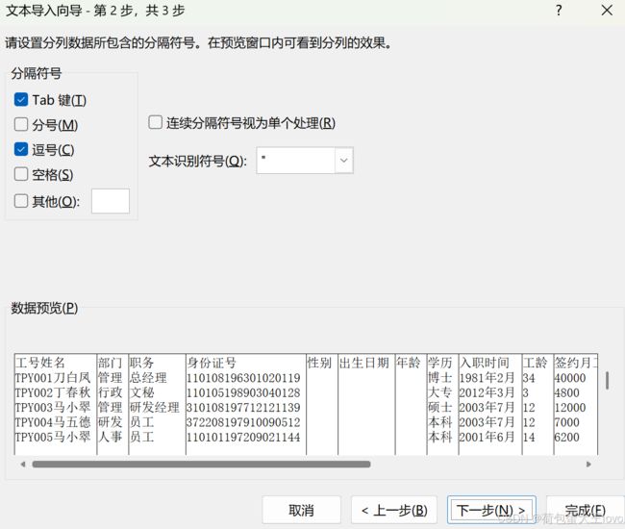Click the 1981年2月 hire date cell
Image resolution: width=625 pixels, height=529 pixels.
487,378
